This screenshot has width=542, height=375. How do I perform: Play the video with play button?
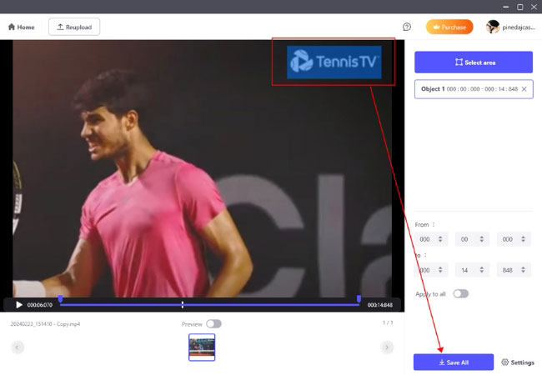tap(19, 305)
